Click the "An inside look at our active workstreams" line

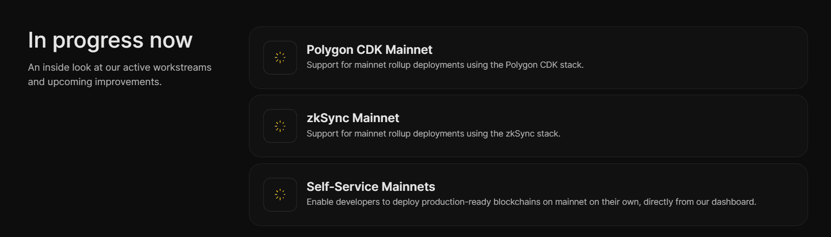pyautogui.click(x=120, y=67)
